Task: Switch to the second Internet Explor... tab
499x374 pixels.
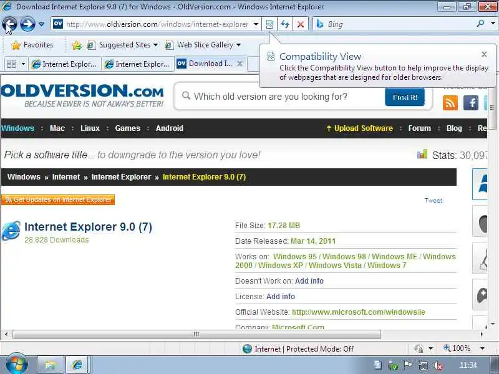Action: [137, 64]
